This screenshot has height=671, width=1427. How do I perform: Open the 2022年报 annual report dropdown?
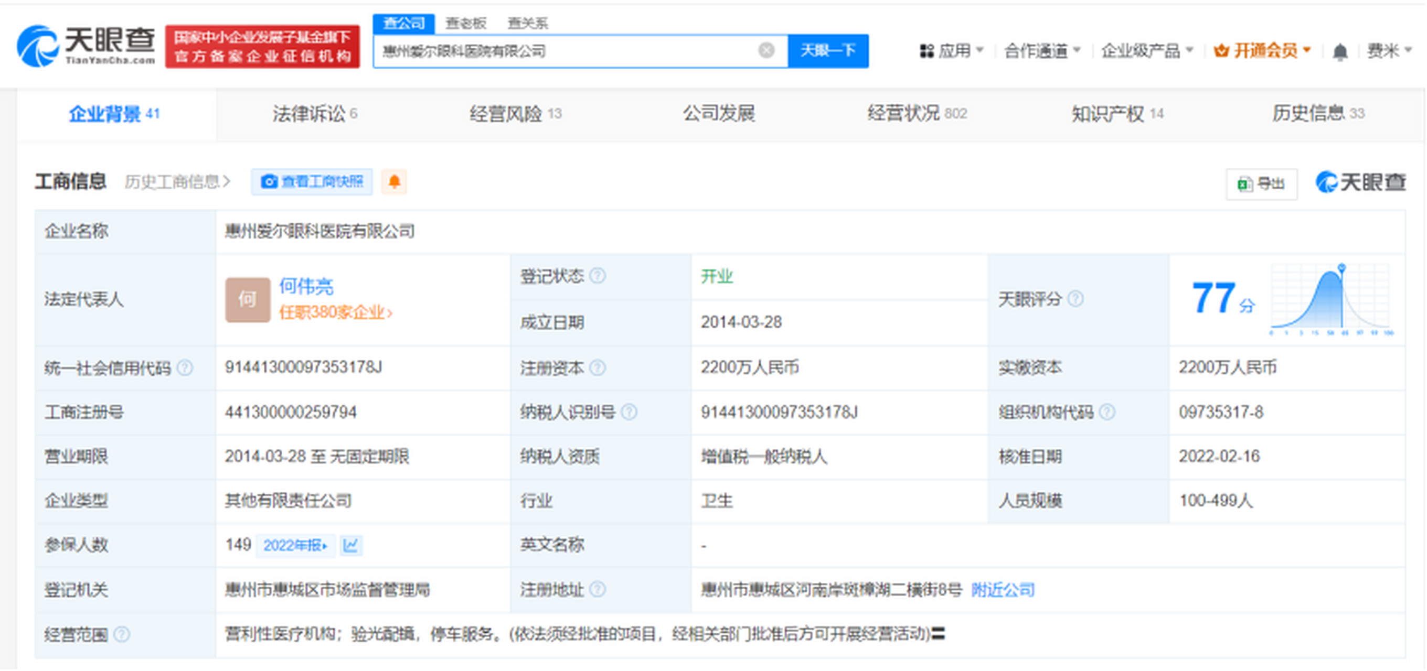point(295,545)
